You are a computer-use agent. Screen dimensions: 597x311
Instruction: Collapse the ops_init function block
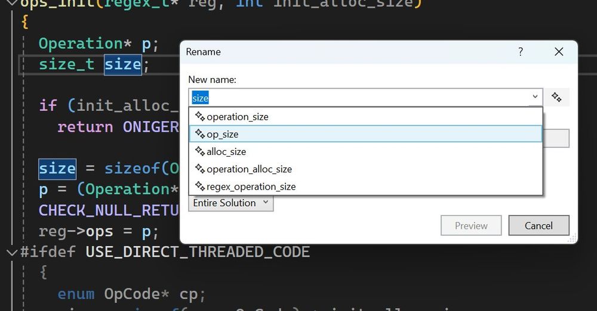pos(12,3)
